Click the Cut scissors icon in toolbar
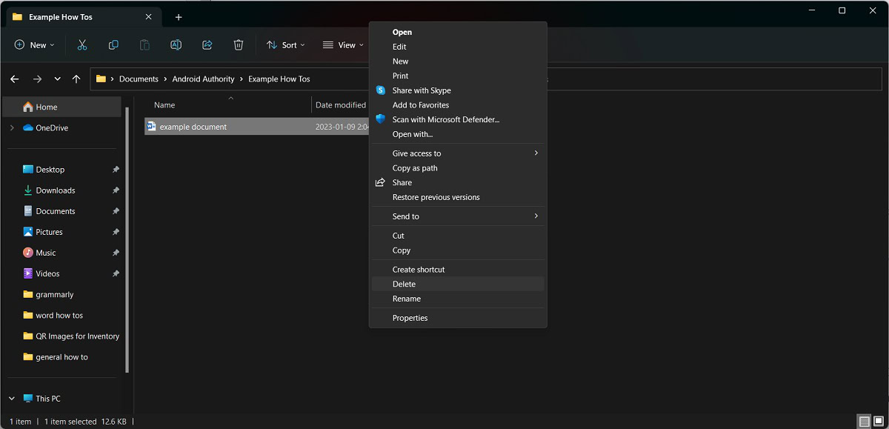This screenshot has height=429, width=889. (82, 45)
